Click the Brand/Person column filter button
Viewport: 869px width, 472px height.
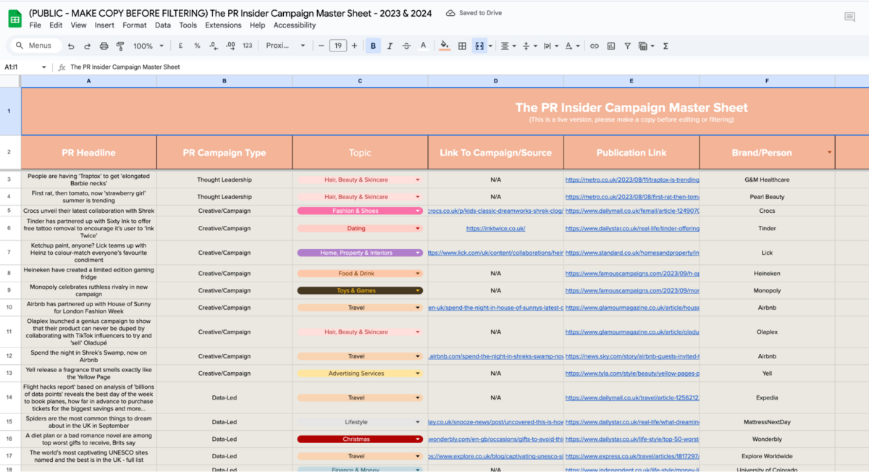coord(829,152)
